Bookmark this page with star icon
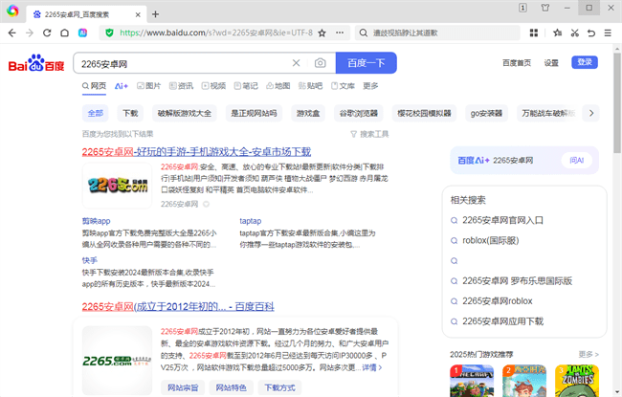 point(322,33)
